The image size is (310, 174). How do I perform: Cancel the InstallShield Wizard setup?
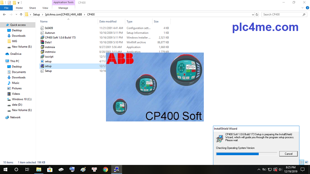[x=288, y=154]
